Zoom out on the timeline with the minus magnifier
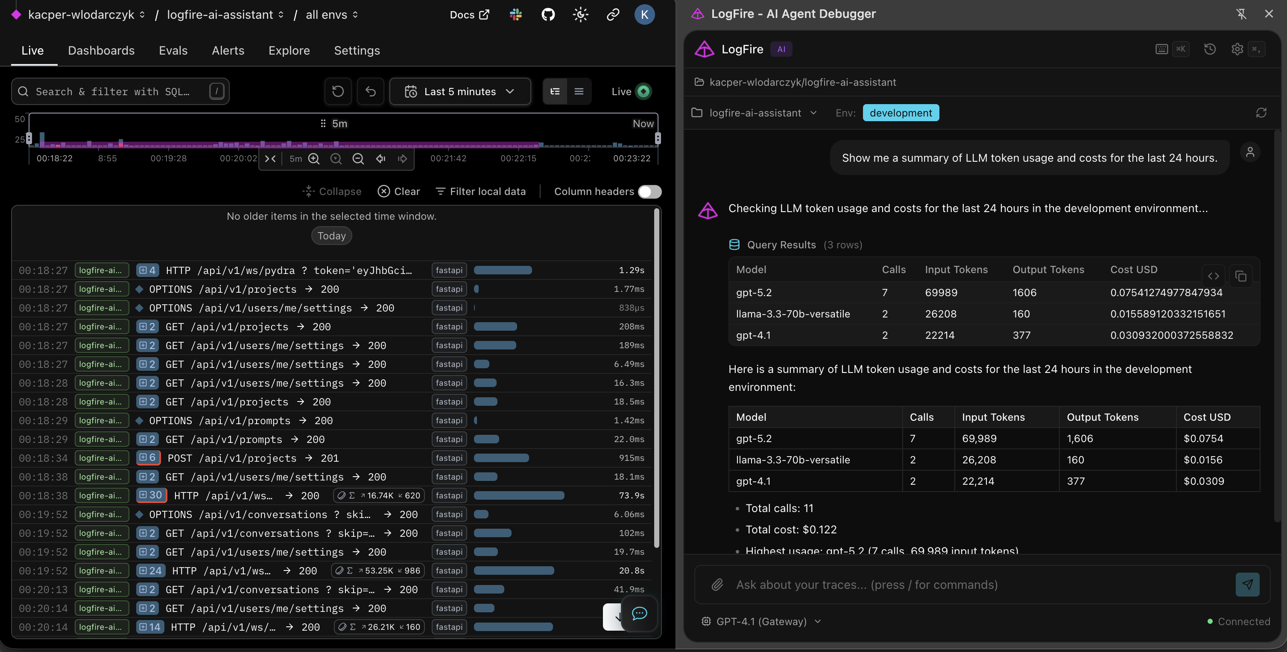 358,159
